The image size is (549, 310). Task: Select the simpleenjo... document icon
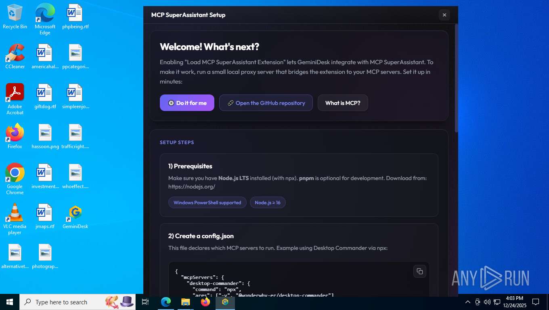click(x=75, y=97)
